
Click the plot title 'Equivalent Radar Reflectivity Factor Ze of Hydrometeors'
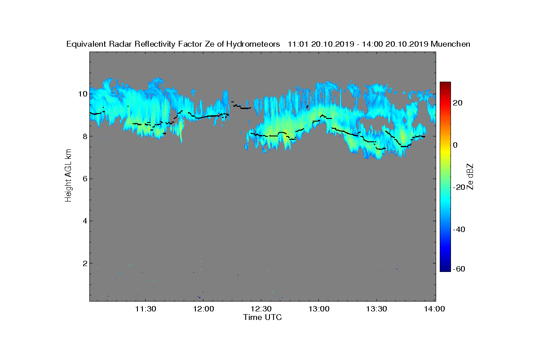[173, 44]
